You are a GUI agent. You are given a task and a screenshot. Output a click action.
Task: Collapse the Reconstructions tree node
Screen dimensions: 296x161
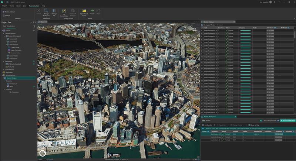coord(2,75)
